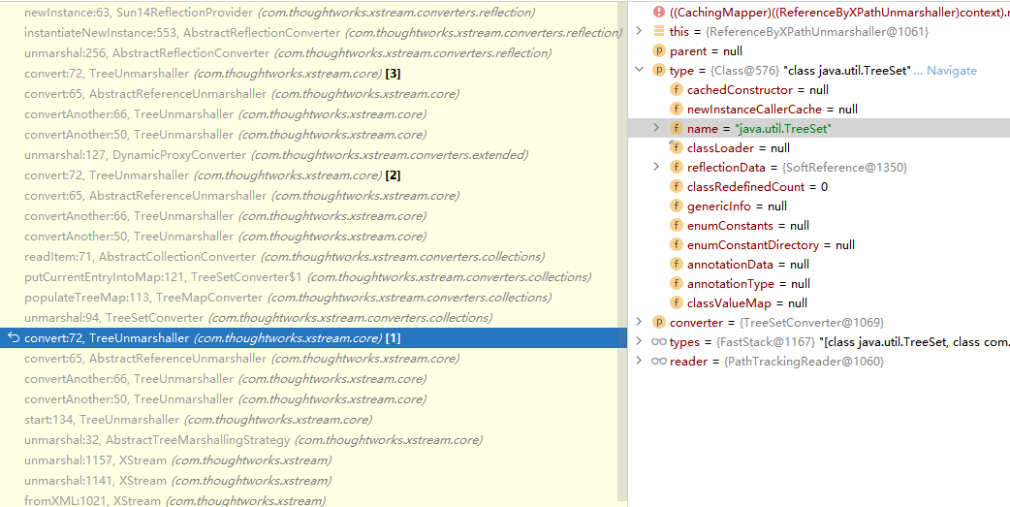Select the fromXML:1021 XStream stack frame
Image resolution: width=1010 pixels, height=507 pixels.
pos(174,500)
